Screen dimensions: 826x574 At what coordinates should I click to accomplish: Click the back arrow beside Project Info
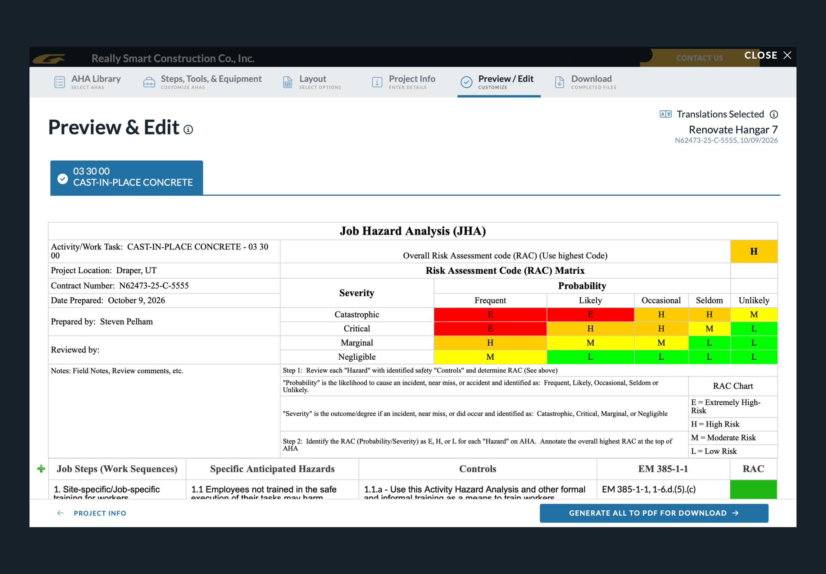(60, 513)
